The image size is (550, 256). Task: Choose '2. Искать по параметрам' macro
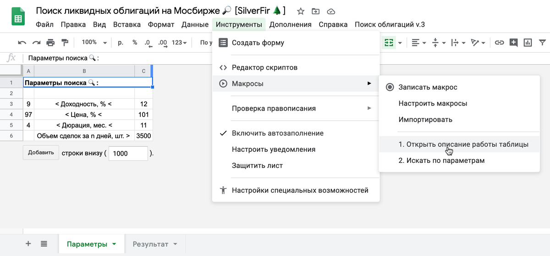441,161
